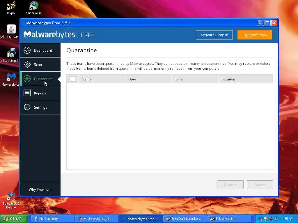
Task: Toggle the select-all checkbox in quarantine table
Action: point(72,79)
